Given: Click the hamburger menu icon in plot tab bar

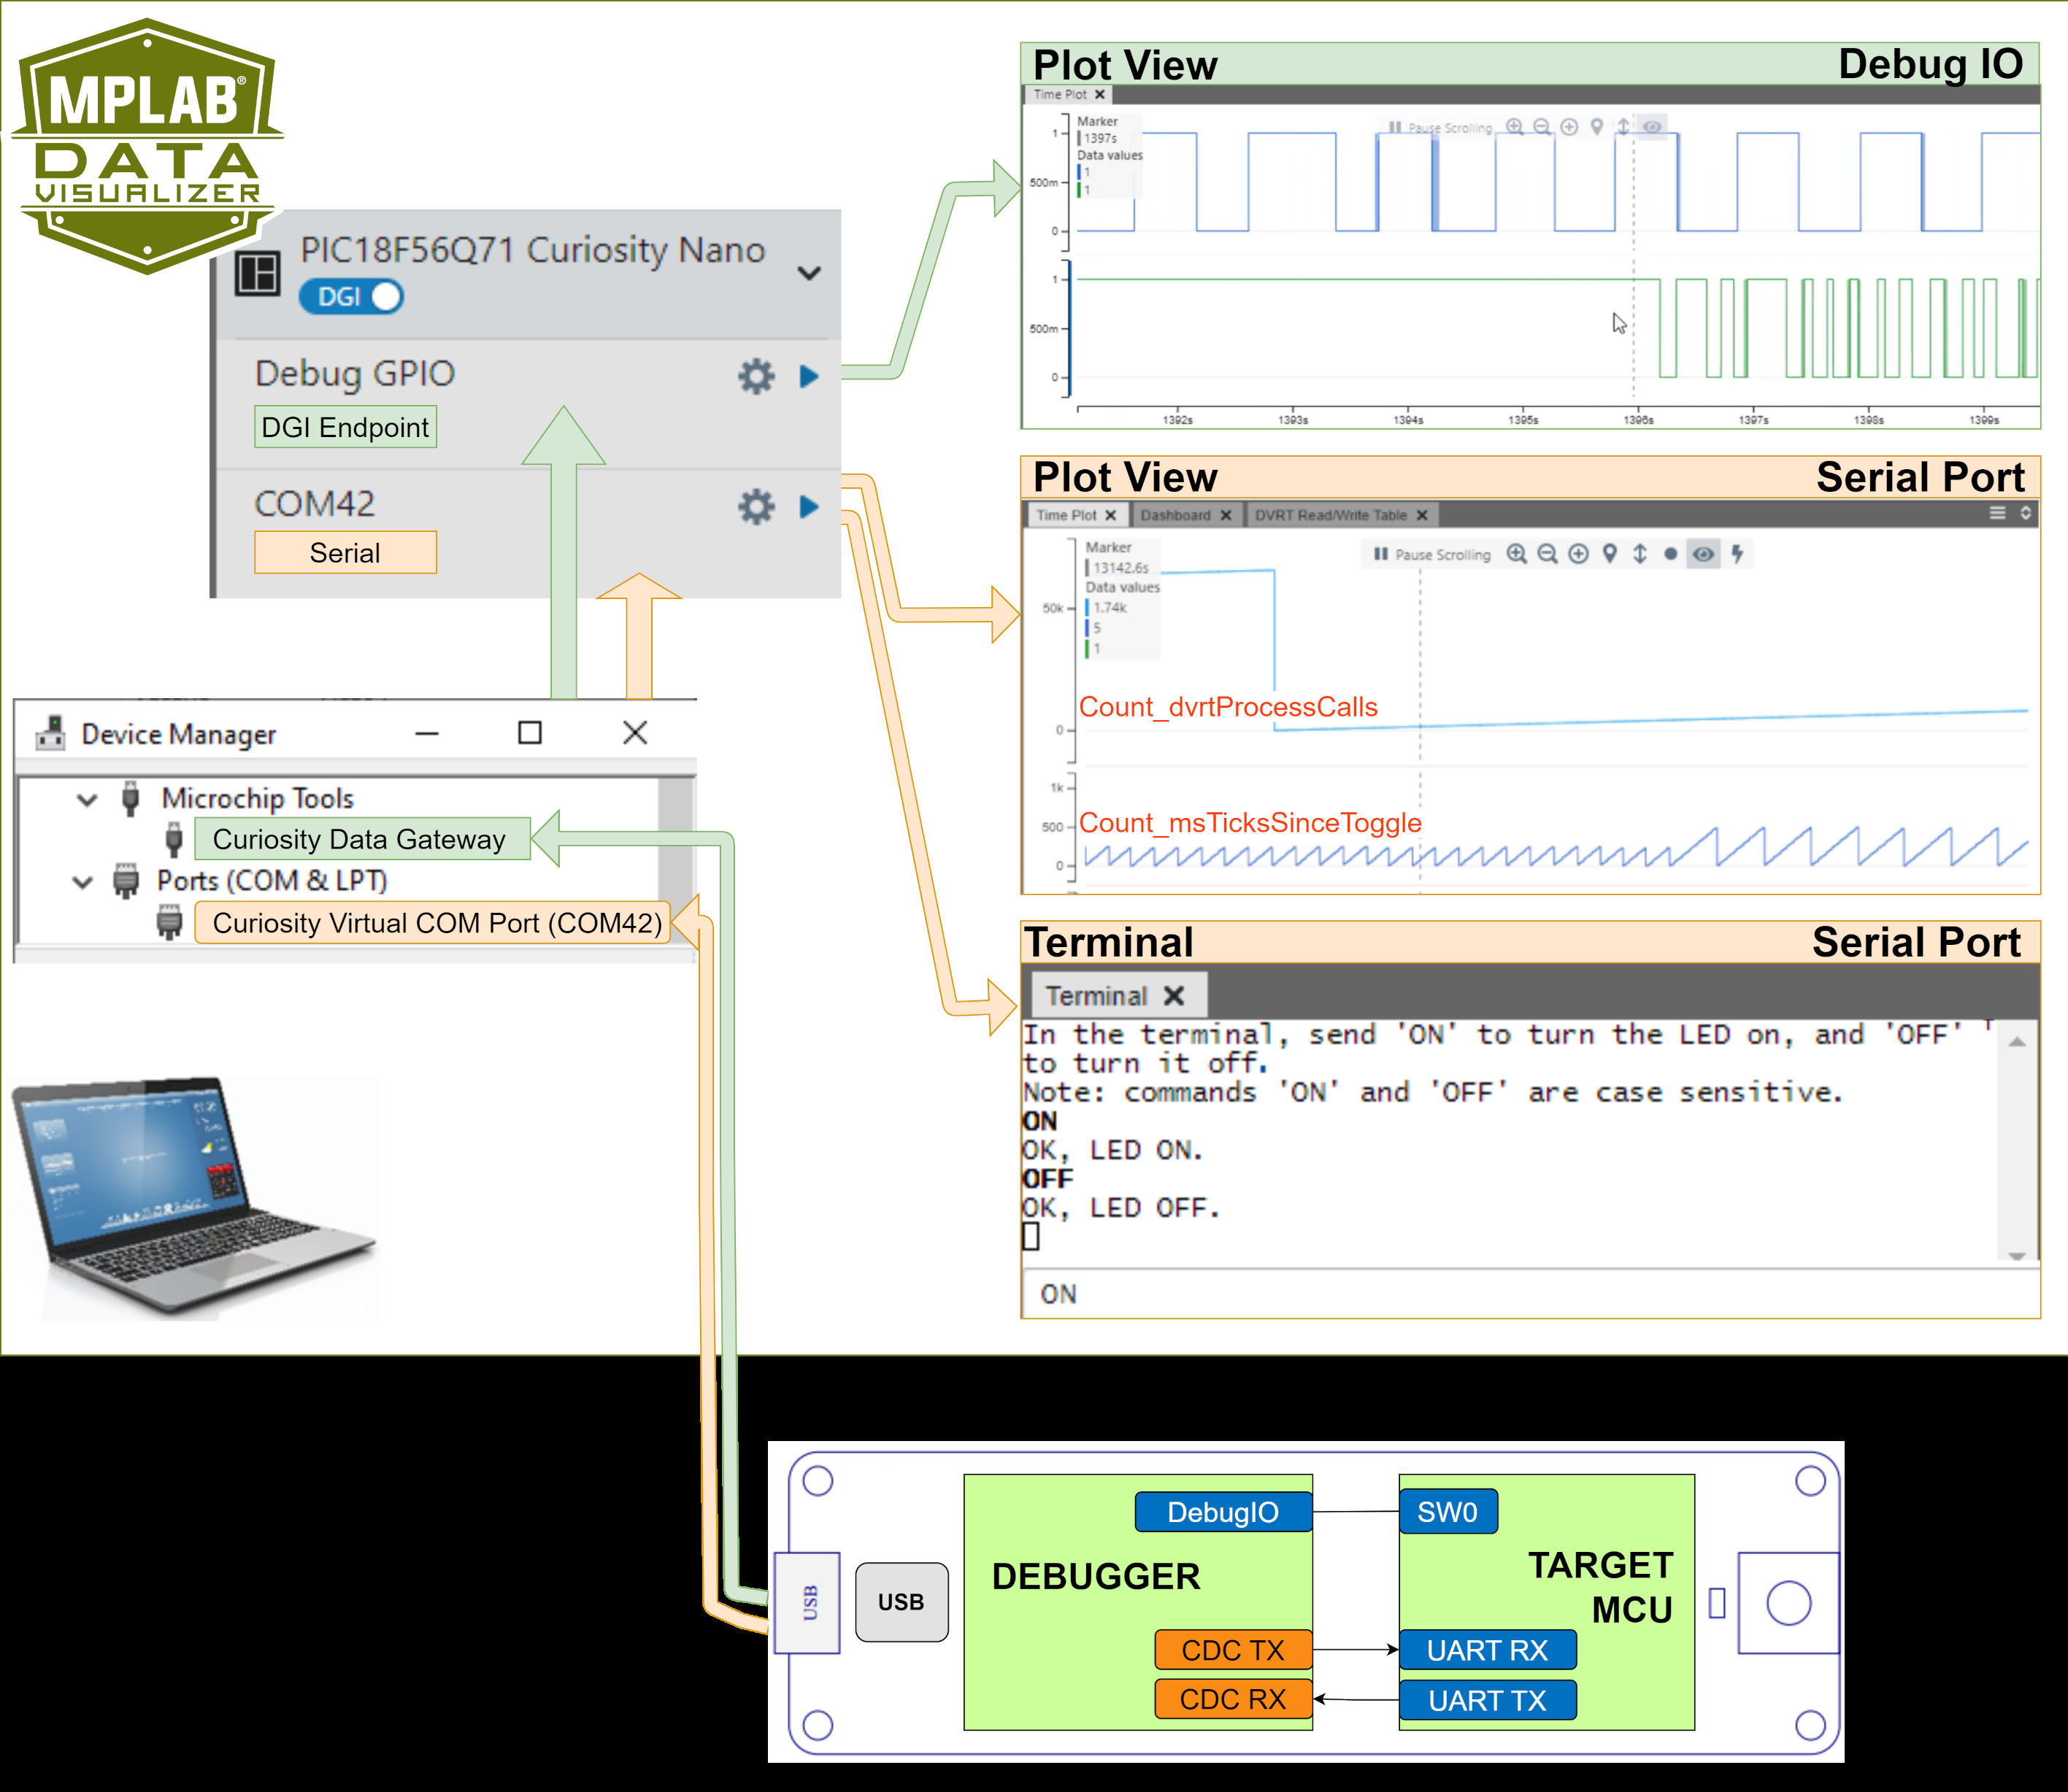Looking at the screenshot, I should [1997, 513].
